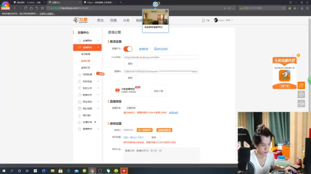Image resolution: width=311 pixels, height=174 pixels.
Task: Click the stream key field
Action: [161, 72]
